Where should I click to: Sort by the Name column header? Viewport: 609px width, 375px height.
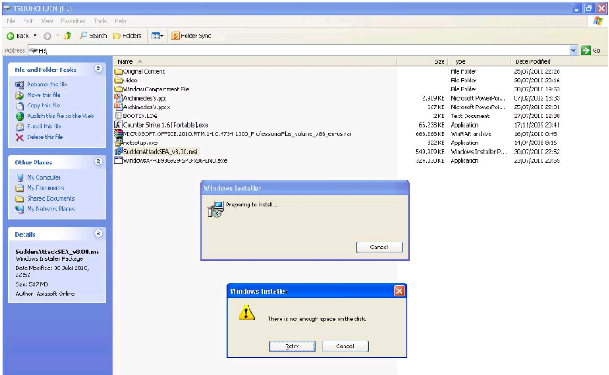(255, 61)
